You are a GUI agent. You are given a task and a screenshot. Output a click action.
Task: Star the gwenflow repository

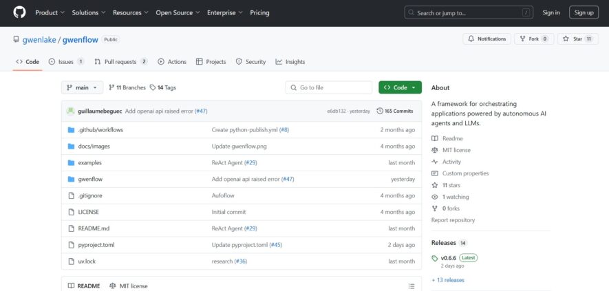577,39
